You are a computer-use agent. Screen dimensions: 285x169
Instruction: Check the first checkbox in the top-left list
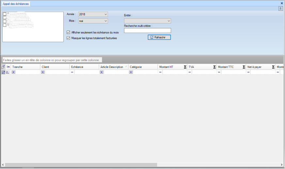pos(5,14)
